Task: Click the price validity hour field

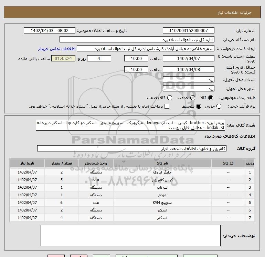Action: (x=136, y=69)
